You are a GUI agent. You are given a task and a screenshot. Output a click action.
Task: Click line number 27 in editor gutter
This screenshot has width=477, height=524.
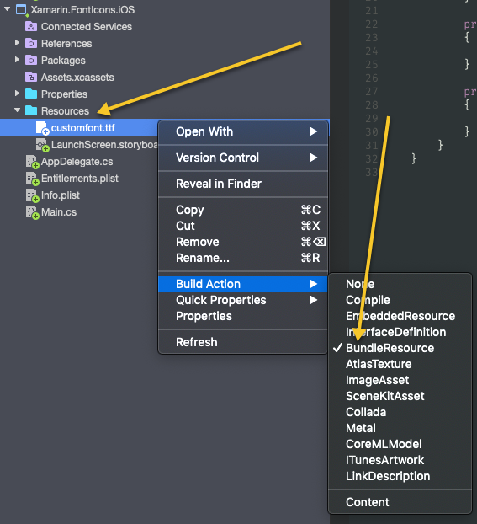pos(371,92)
